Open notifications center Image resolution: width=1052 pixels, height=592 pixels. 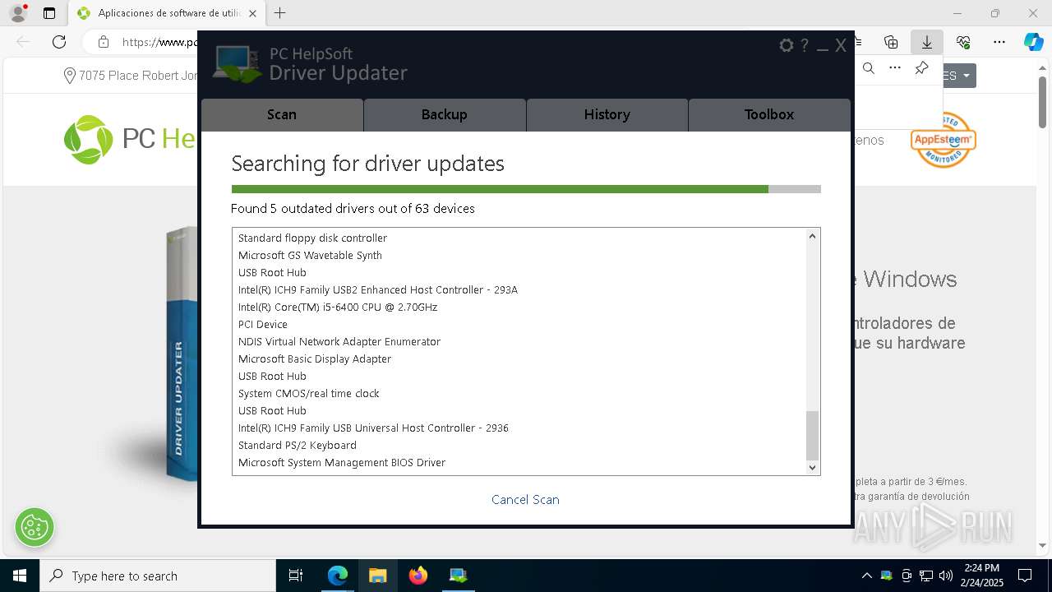(1025, 576)
